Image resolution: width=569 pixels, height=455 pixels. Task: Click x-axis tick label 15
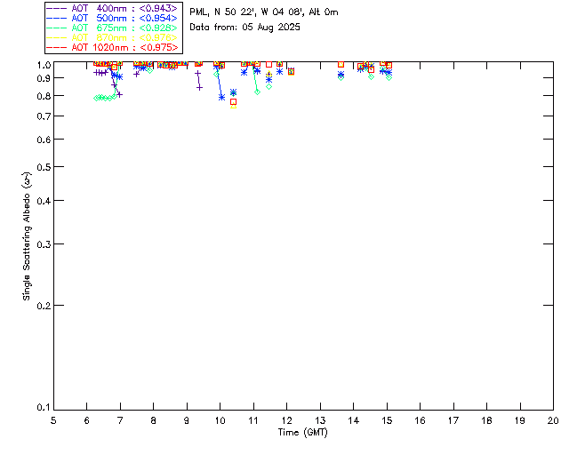[387, 420]
